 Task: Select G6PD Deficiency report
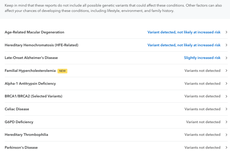click(19, 122)
